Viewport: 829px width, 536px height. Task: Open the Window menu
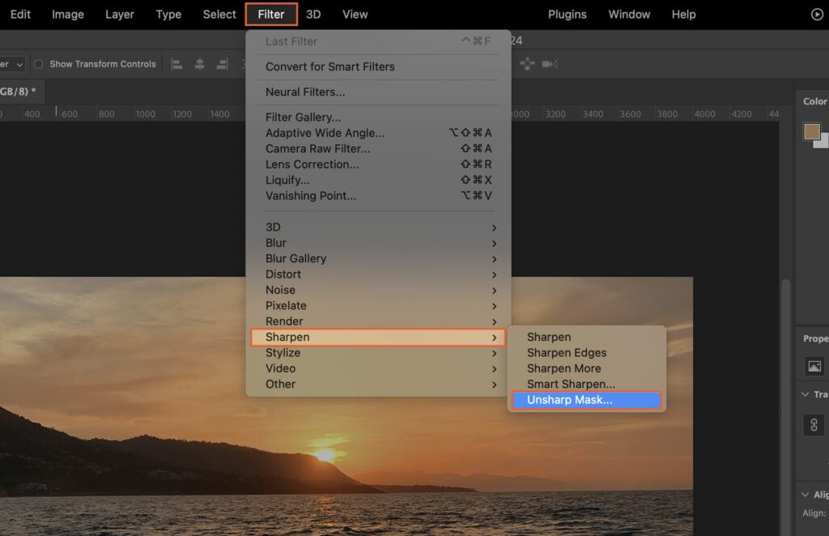(629, 14)
